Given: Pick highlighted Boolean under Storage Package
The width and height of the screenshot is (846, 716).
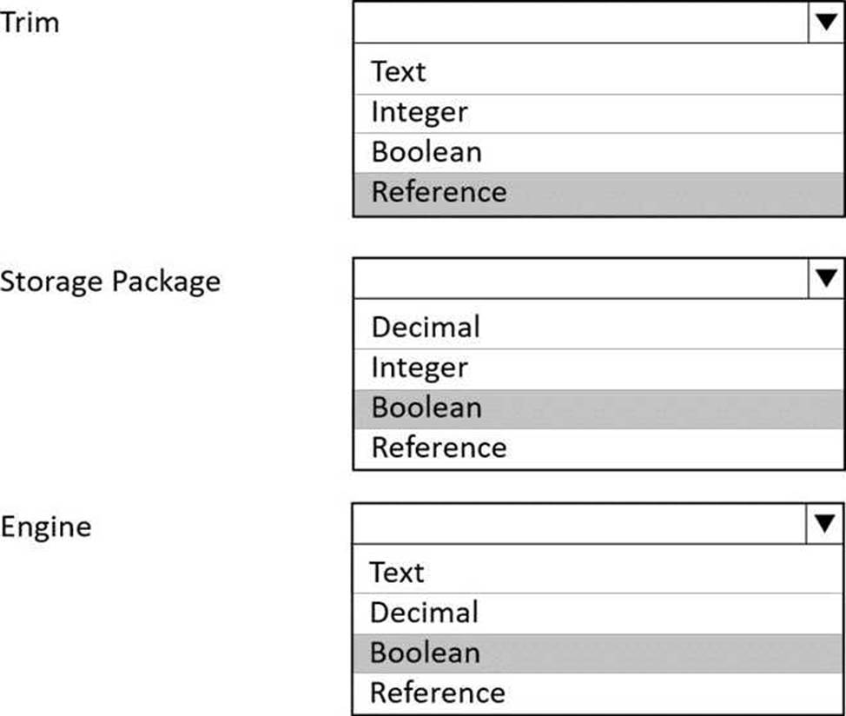Looking at the screenshot, I should coord(426,408).
